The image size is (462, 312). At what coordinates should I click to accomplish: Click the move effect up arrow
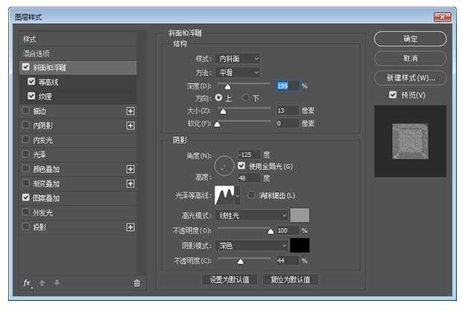[x=41, y=283]
